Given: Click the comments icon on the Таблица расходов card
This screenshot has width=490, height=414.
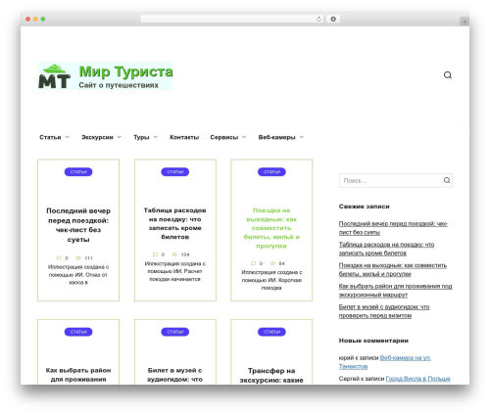Looking at the screenshot, I should pyautogui.click(x=155, y=254).
